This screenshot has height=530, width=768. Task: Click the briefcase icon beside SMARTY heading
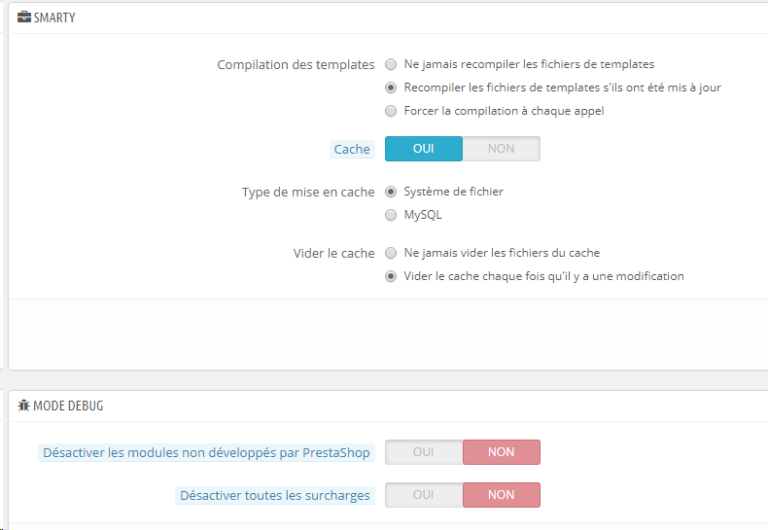tap(23, 18)
